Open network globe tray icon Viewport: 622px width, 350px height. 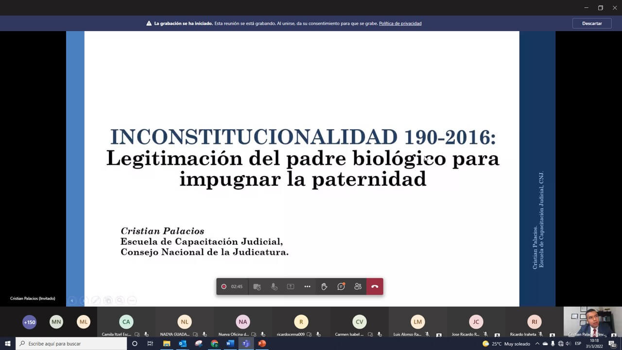click(x=560, y=344)
